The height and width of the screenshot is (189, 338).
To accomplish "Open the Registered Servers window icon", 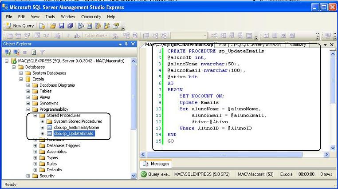I will tap(81, 26).
